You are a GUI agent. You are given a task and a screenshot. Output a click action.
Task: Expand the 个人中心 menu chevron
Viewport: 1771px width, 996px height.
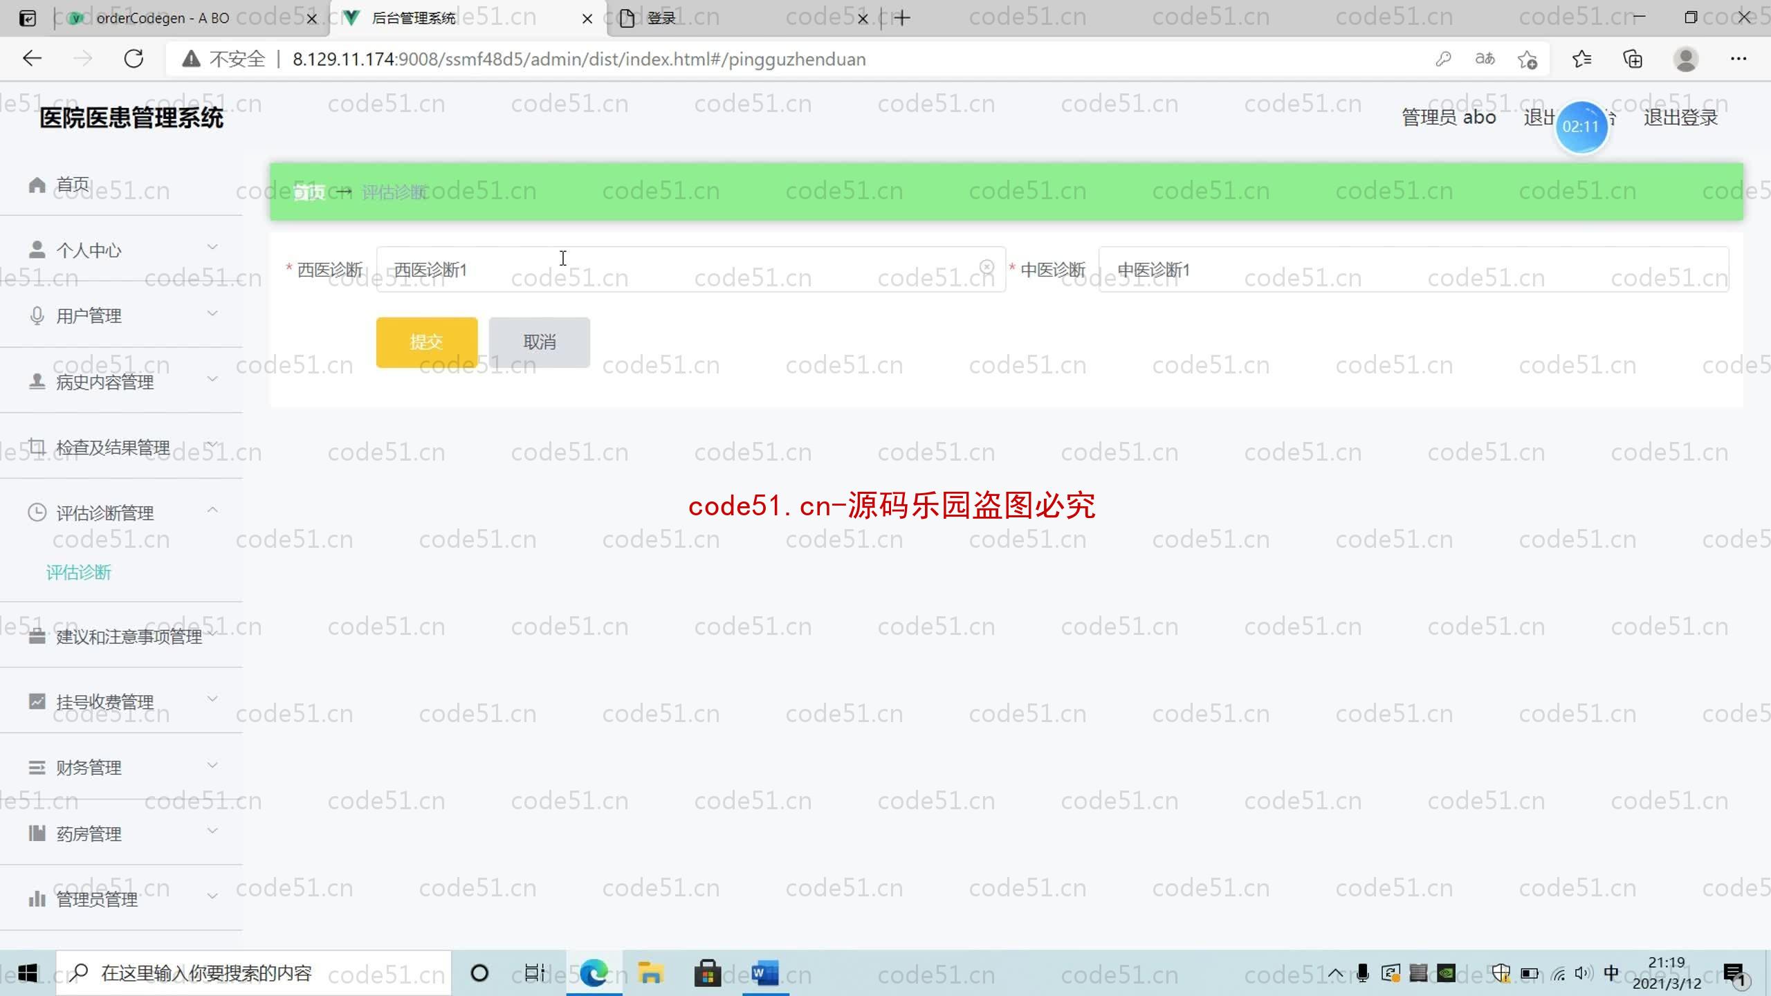click(x=212, y=248)
